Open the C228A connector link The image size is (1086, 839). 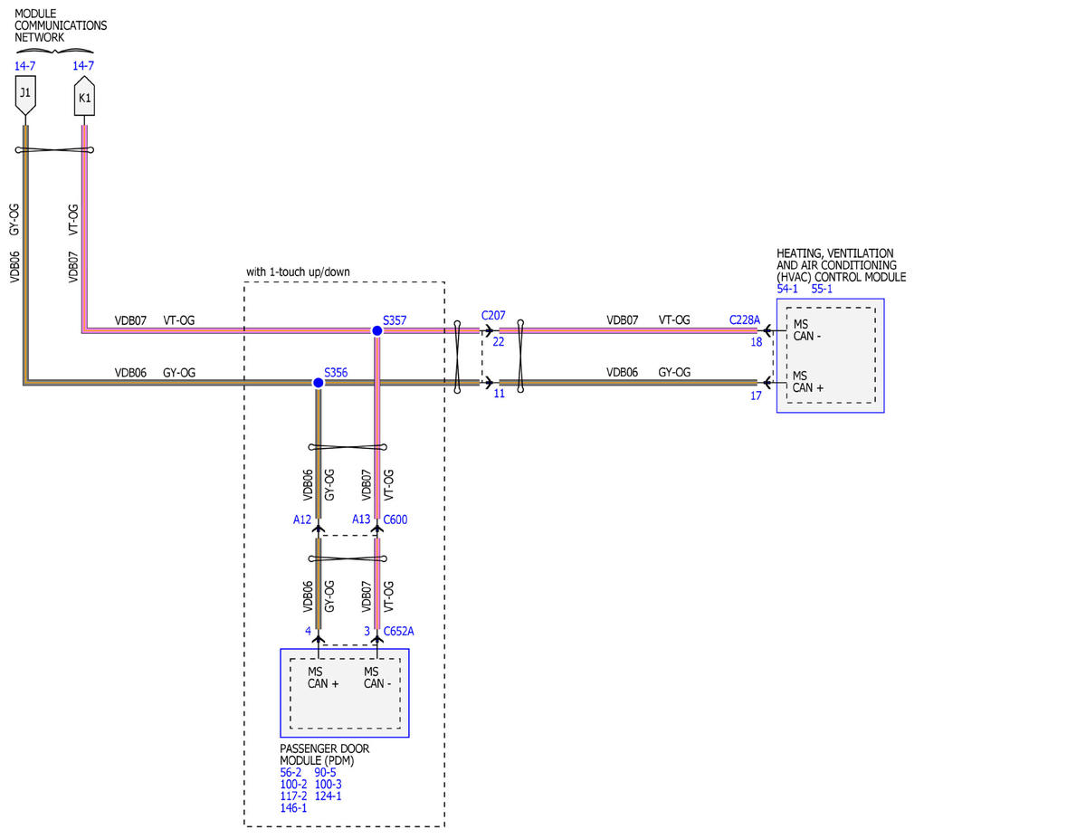tap(745, 320)
